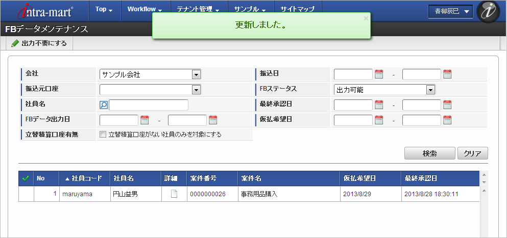Open calendar for 仮払希望日 end date
Image resolution: width=507 pixels, height=238 pixels.
(x=447, y=120)
